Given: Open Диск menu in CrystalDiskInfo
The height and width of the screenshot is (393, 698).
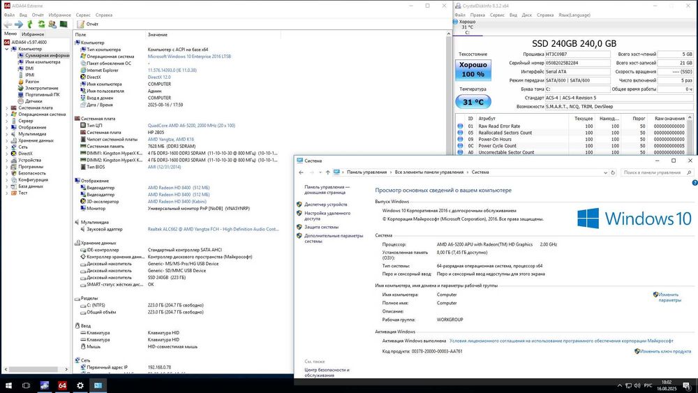Looking at the screenshot, I should tap(526, 15).
